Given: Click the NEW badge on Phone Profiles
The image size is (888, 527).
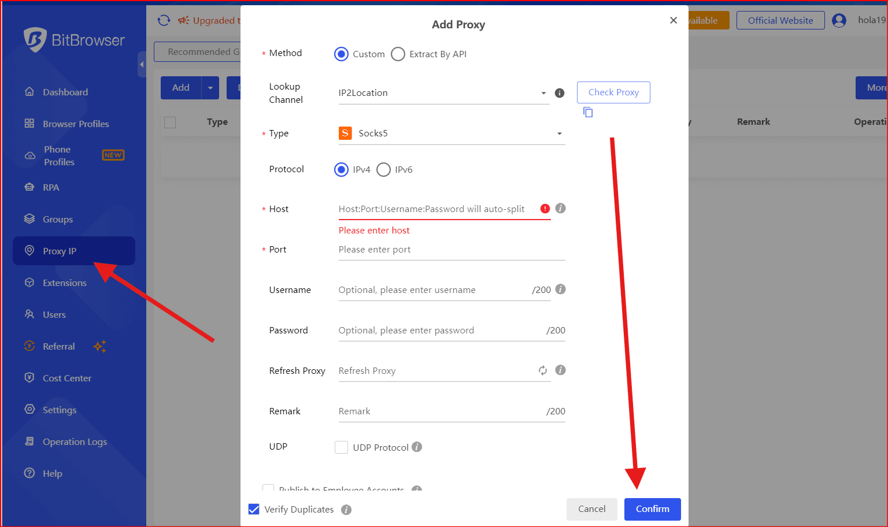Looking at the screenshot, I should pyautogui.click(x=113, y=155).
